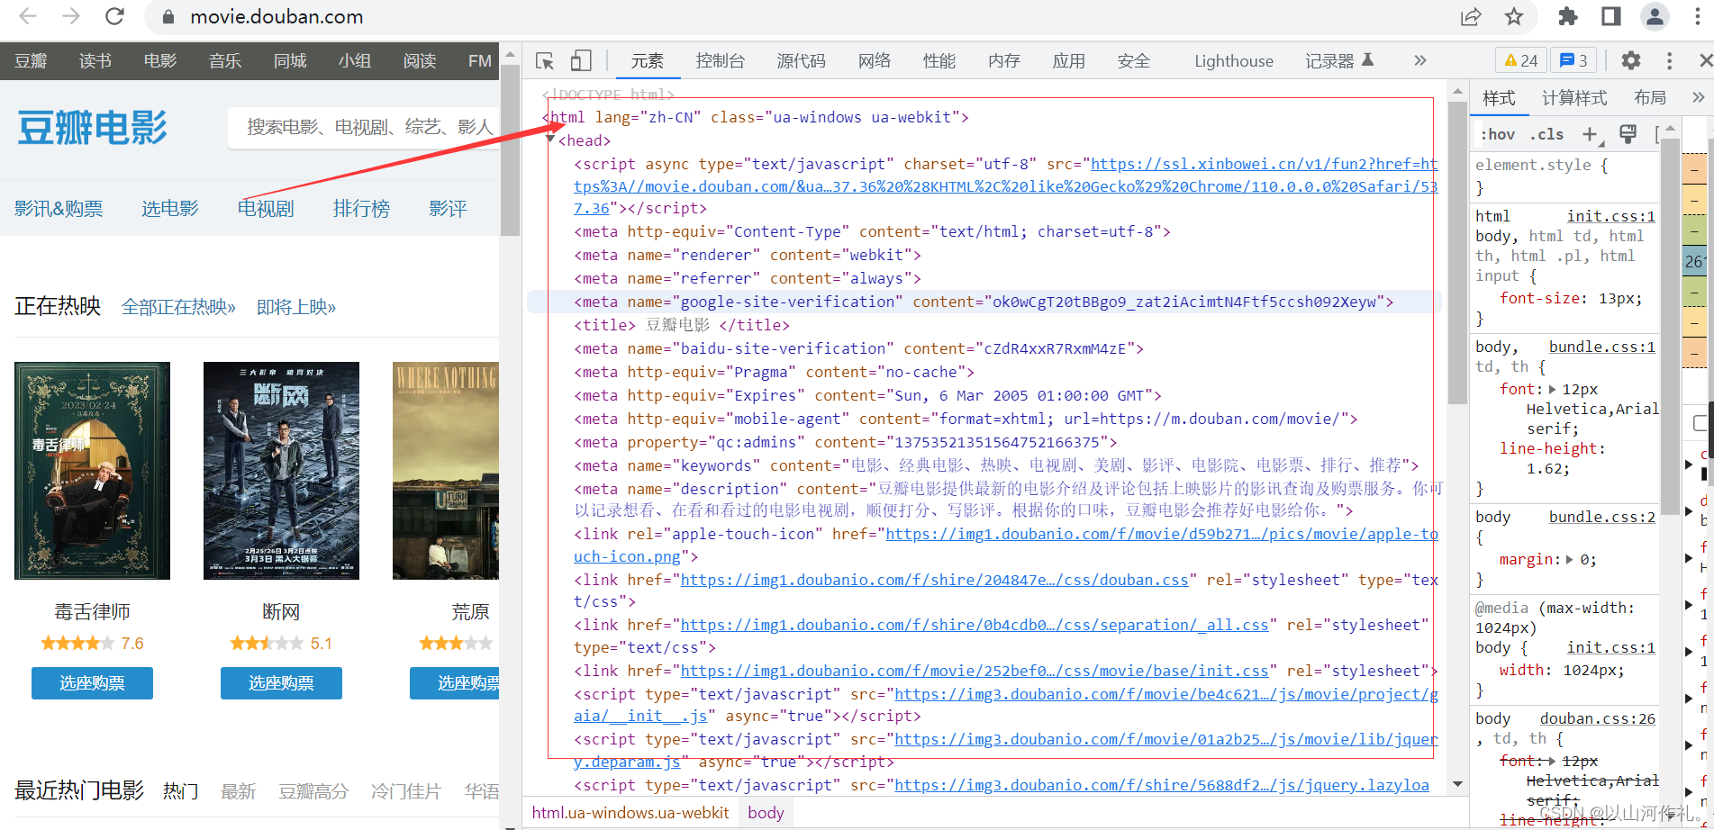This screenshot has width=1714, height=830.
Task: Click the browser back arrow
Action: pos(28,16)
